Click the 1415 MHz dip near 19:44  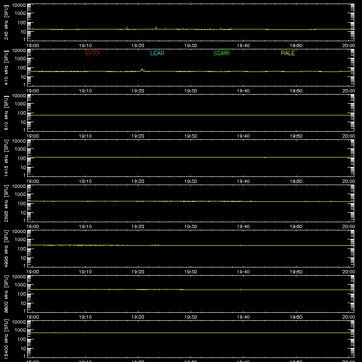pos(265,157)
